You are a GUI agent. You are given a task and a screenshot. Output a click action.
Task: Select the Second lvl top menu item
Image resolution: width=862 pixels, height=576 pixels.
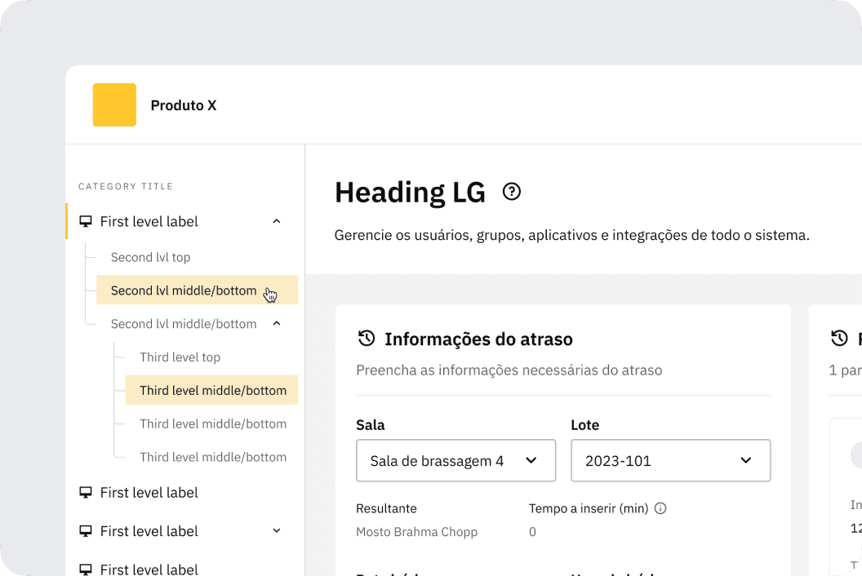[150, 257]
